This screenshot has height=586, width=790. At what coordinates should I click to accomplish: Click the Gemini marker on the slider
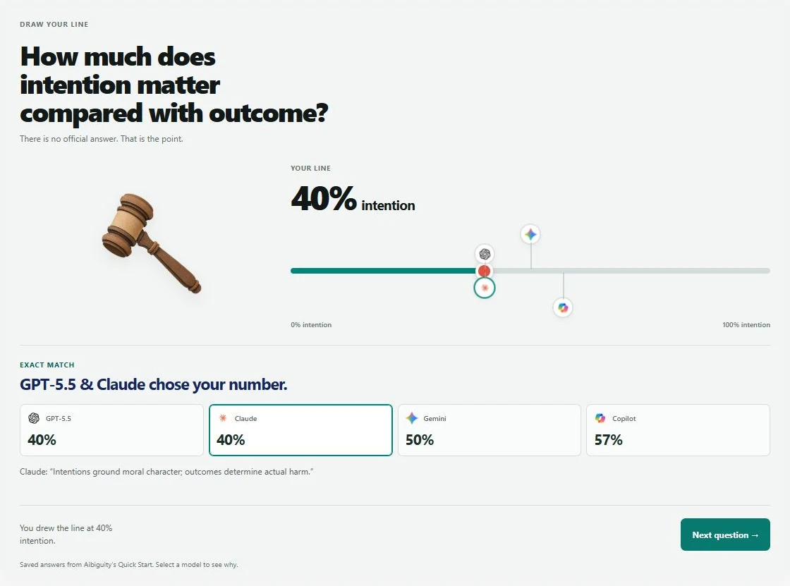(x=530, y=234)
